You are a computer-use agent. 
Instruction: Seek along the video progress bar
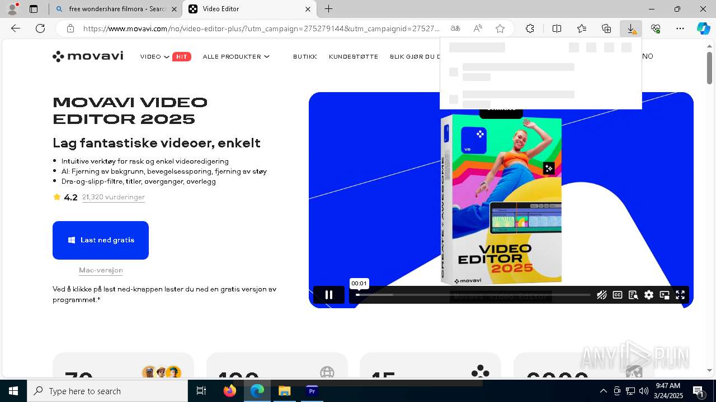coord(473,295)
